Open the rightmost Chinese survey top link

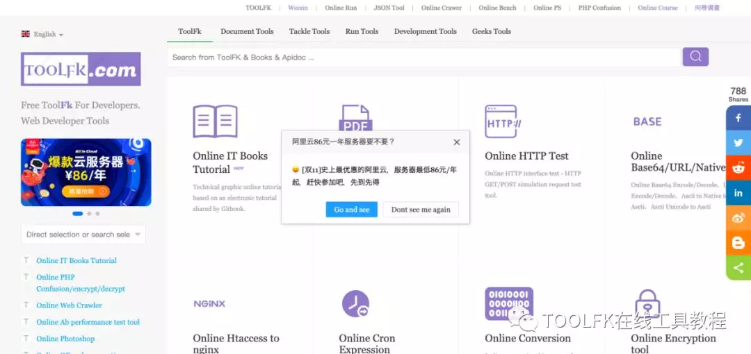(707, 8)
